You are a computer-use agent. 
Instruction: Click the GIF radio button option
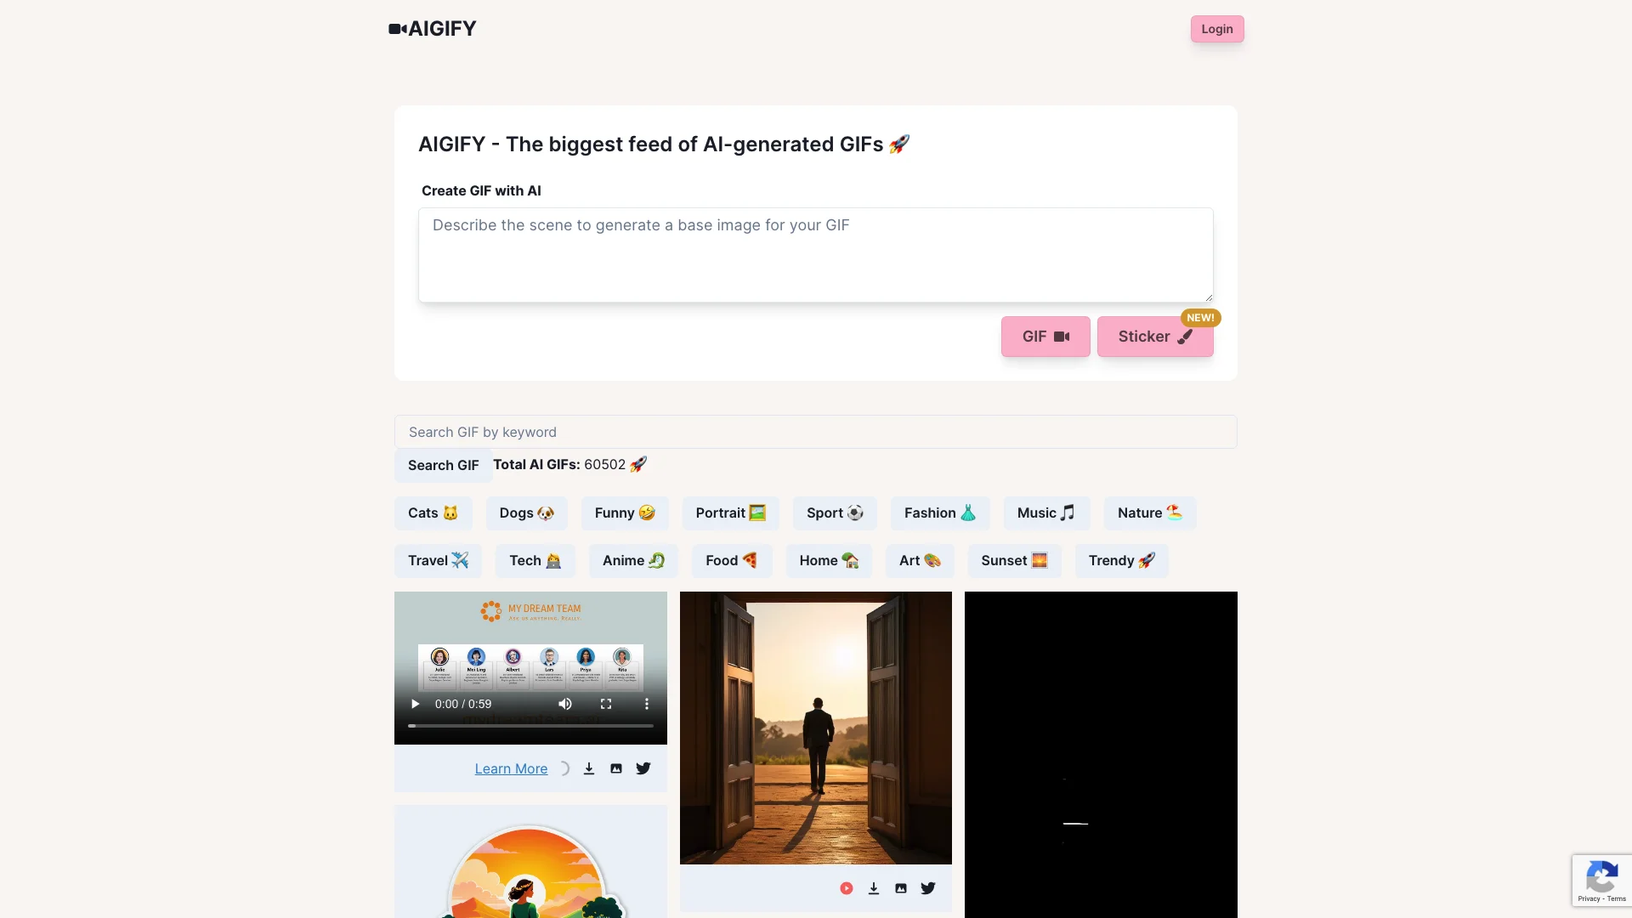[x=1045, y=337]
